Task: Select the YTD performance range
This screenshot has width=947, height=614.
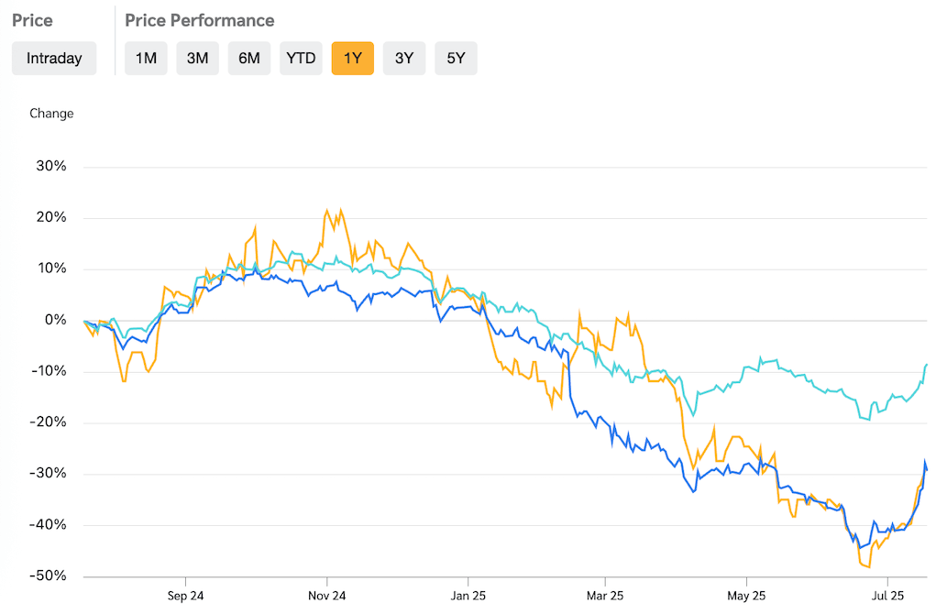Action: [301, 59]
